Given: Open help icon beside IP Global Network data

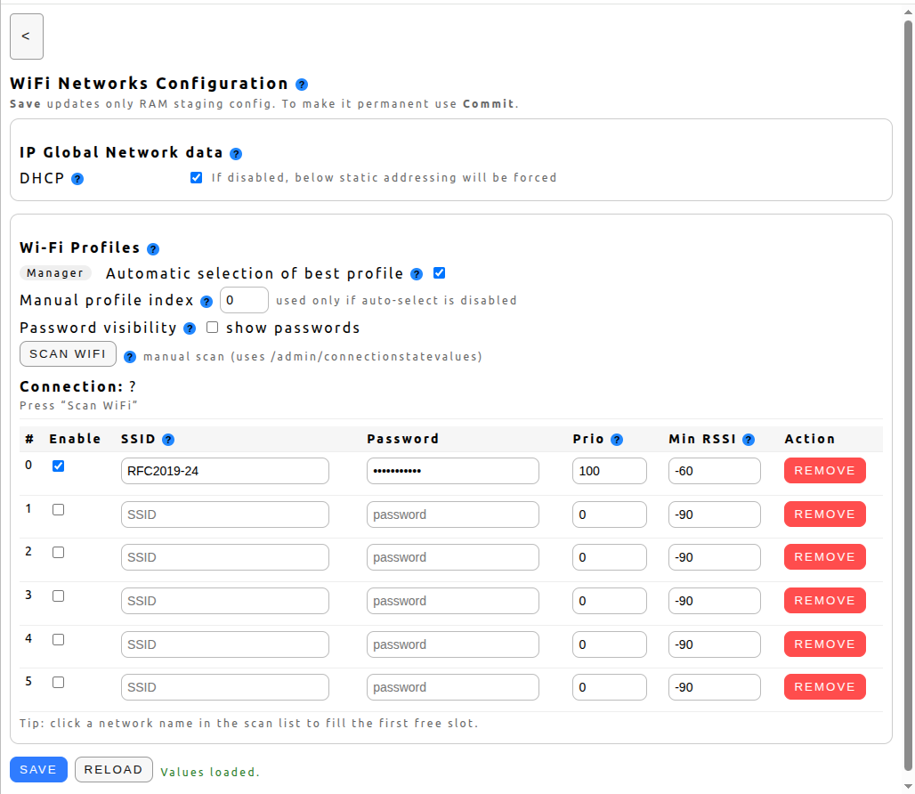Looking at the screenshot, I should tap(236, 154).
